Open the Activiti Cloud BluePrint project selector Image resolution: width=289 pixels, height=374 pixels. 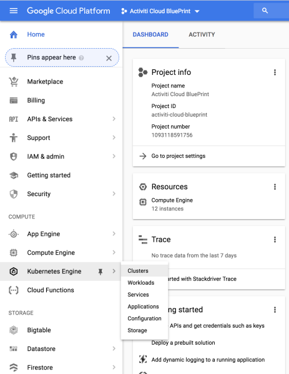[x=160, y=11]
